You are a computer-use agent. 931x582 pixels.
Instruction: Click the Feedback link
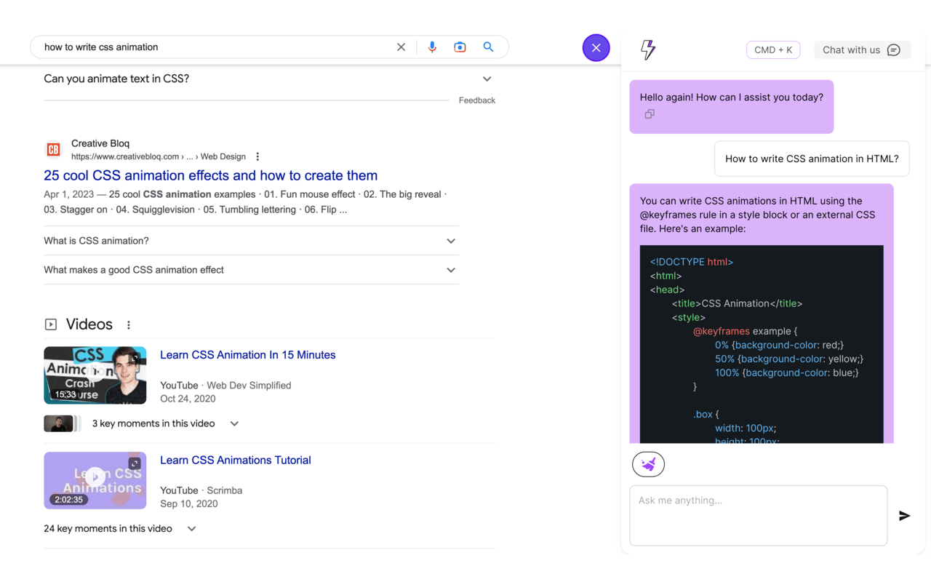point(476,100)
